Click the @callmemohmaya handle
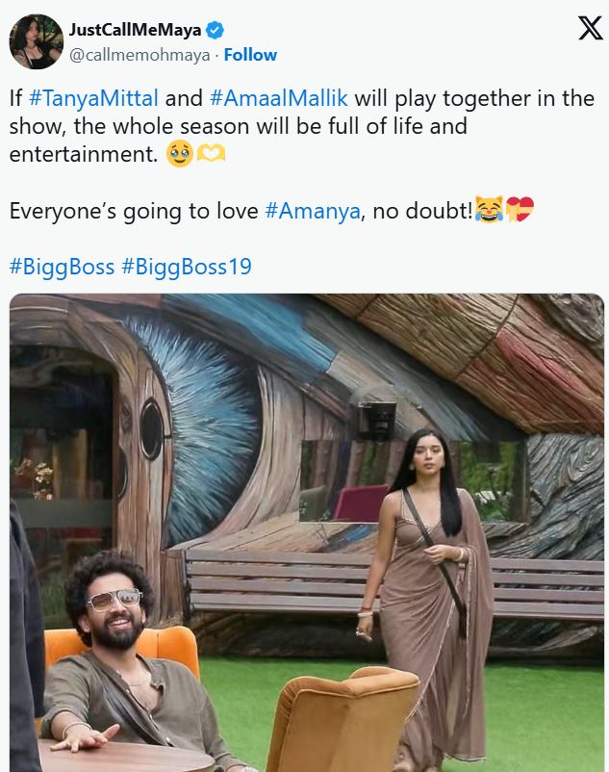Screen dimensions: 609x772 (140, 55)
